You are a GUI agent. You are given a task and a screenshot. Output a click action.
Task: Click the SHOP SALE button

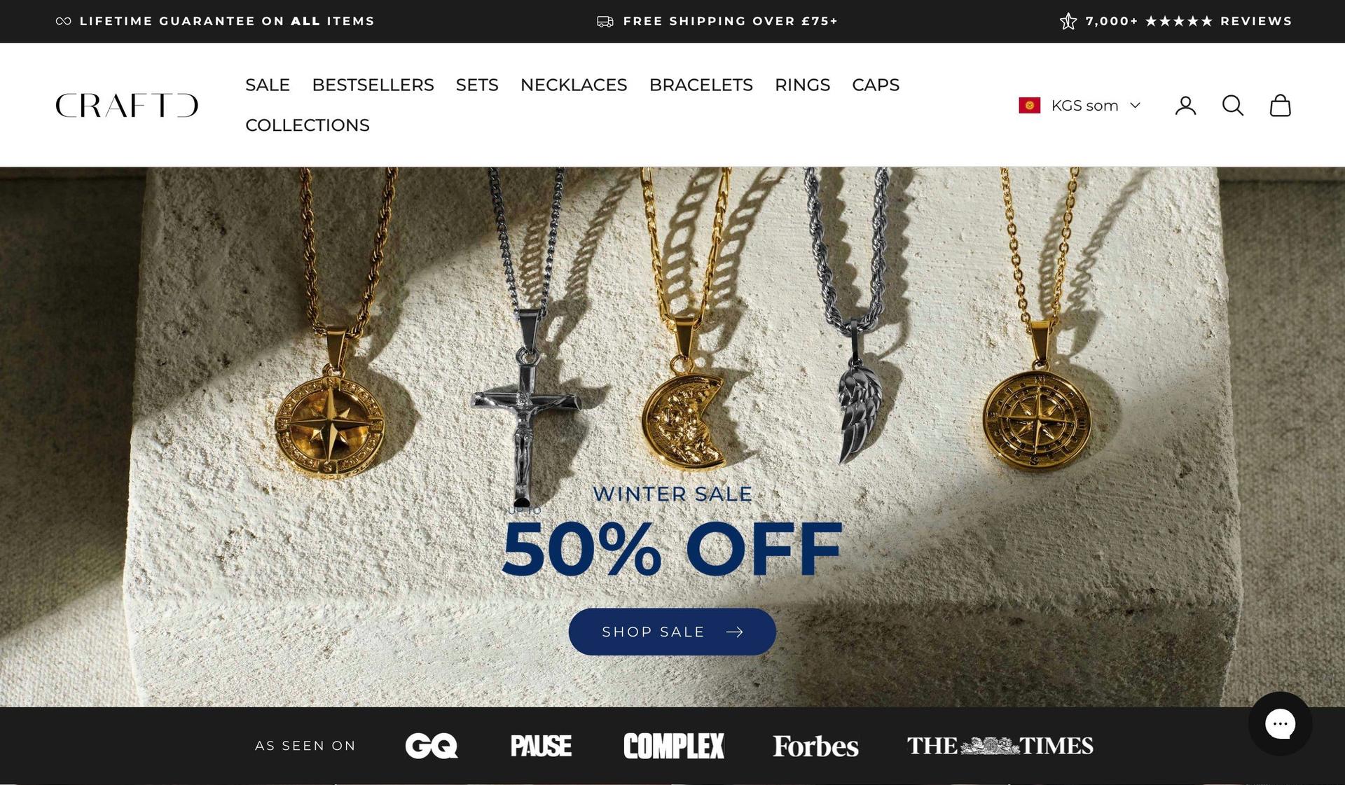click(672, 632)
